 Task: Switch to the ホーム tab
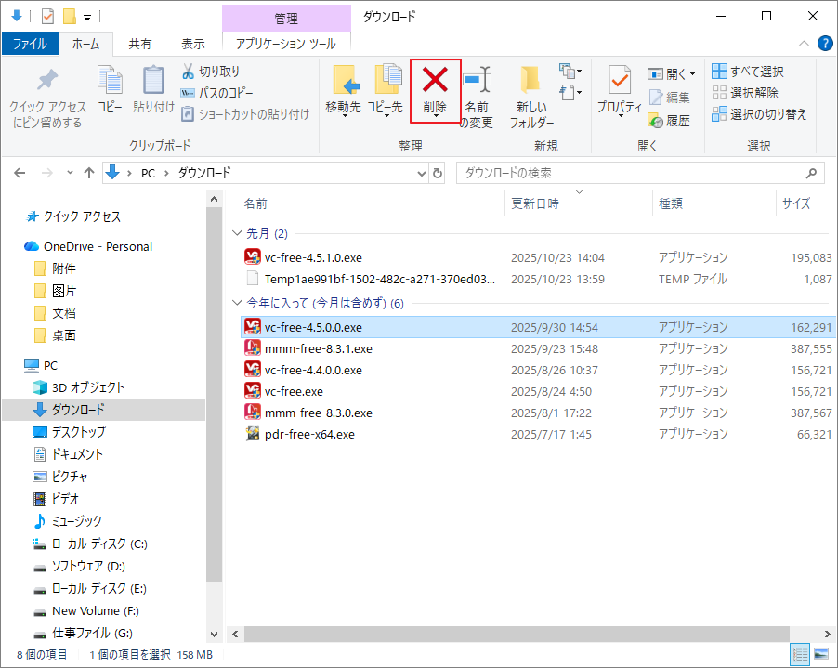[86, 44]
